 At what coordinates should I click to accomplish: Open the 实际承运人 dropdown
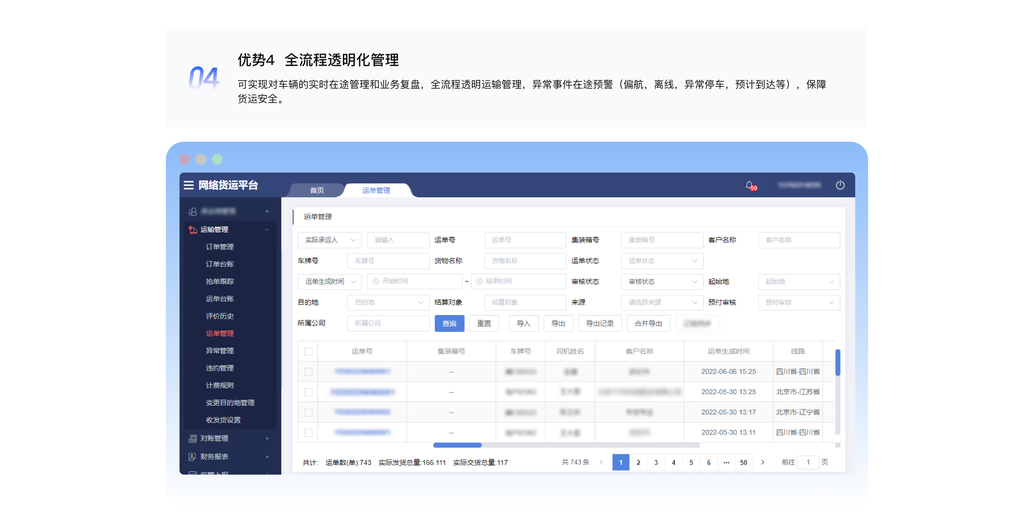tap(330, 240)
